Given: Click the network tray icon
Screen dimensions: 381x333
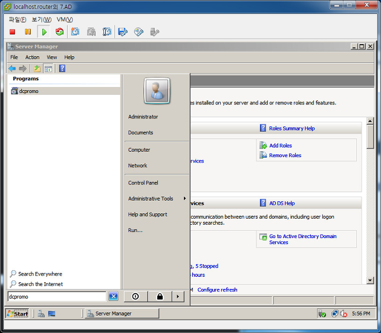Looking at the screenshot, I should [x=334, y=314].
